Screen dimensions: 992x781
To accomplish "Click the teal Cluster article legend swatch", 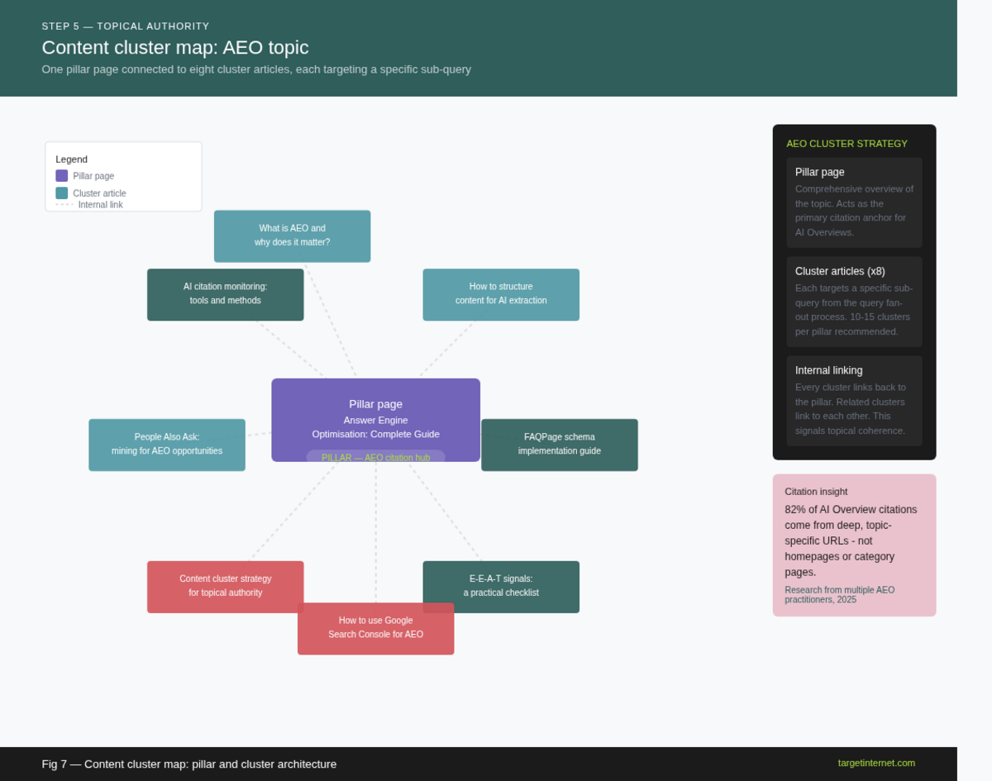I will click(62, 193).
